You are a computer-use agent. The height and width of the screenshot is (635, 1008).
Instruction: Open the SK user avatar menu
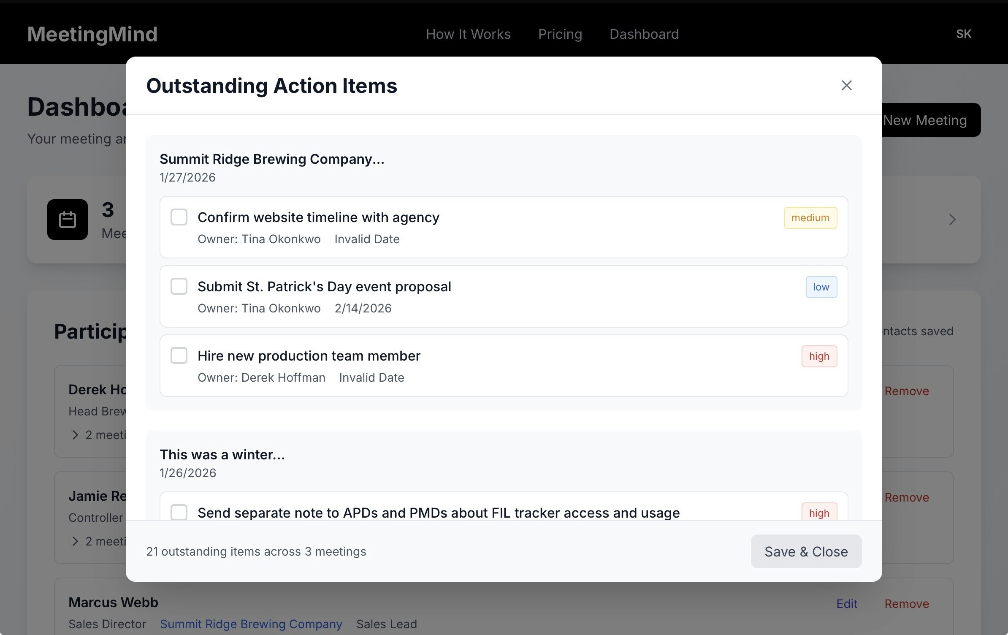[x=963, y=34]
